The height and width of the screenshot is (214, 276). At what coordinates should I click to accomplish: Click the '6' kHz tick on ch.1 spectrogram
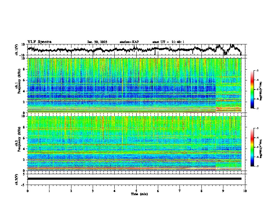pos(24,80)
